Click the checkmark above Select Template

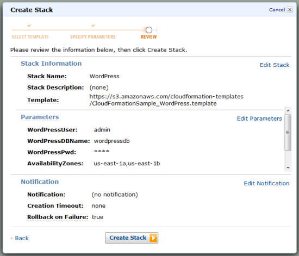tap(29, 26)
